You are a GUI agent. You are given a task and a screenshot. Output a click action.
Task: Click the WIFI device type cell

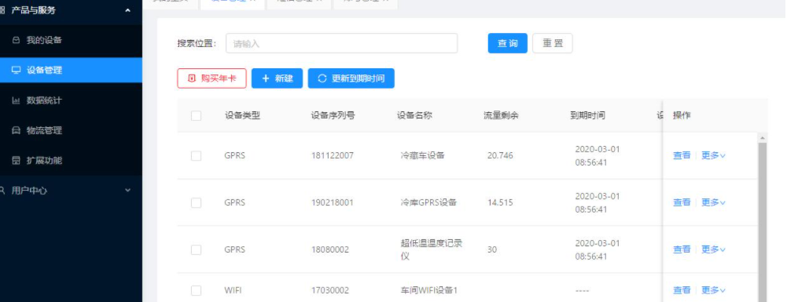pos(233,290)
